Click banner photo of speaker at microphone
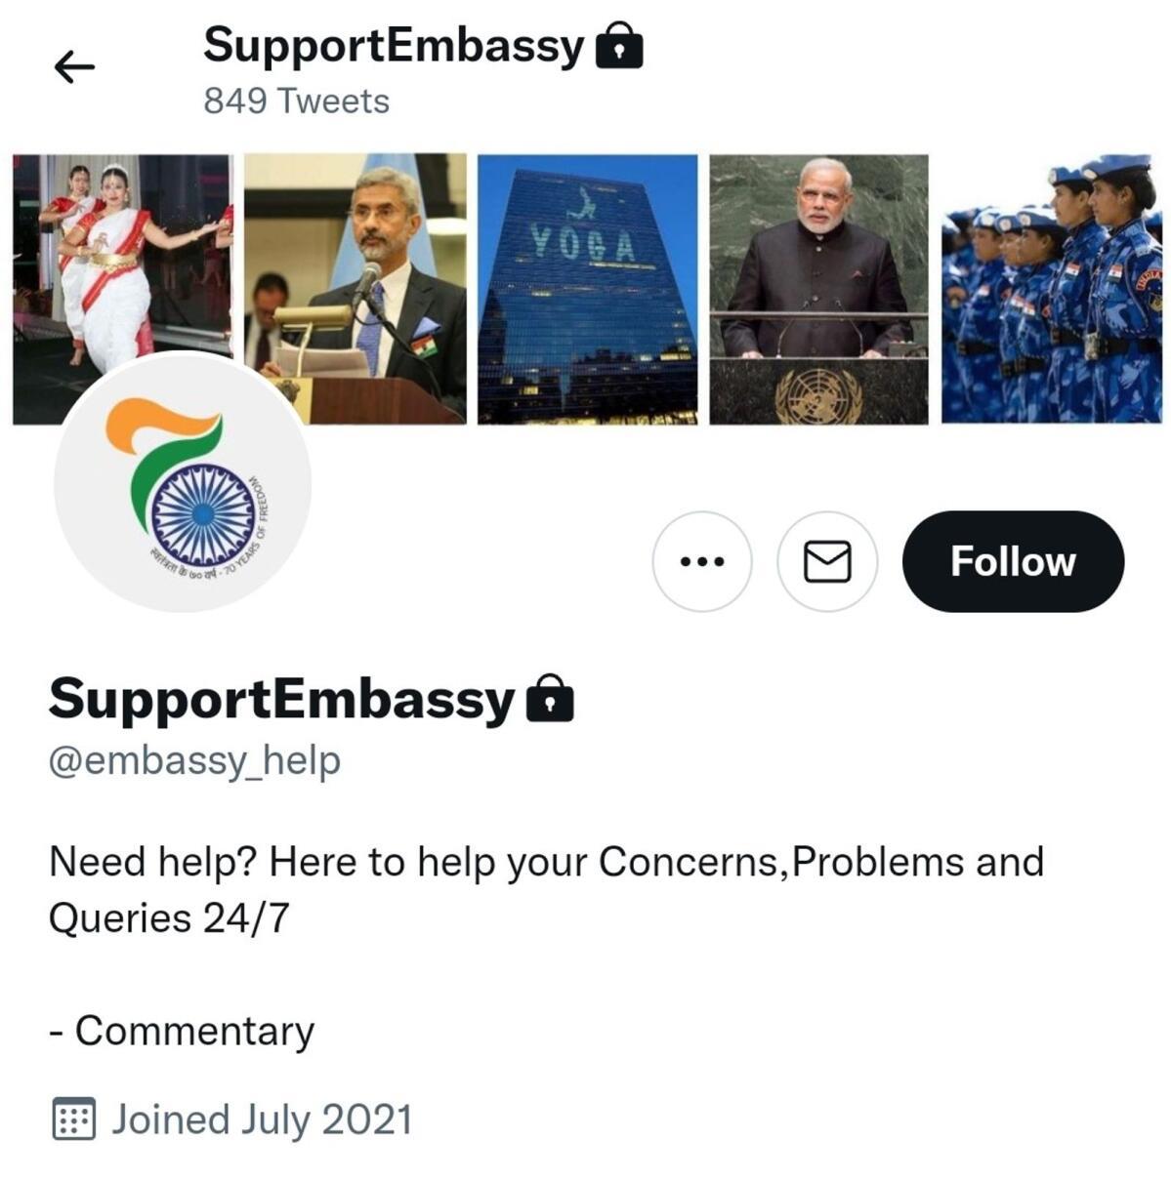Viewport: 1171px width, 1179px height. 355,289
